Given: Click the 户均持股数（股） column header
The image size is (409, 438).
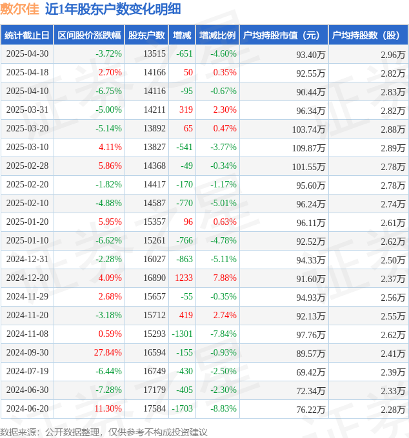Looking at the screenshot, I should point(368,35).
